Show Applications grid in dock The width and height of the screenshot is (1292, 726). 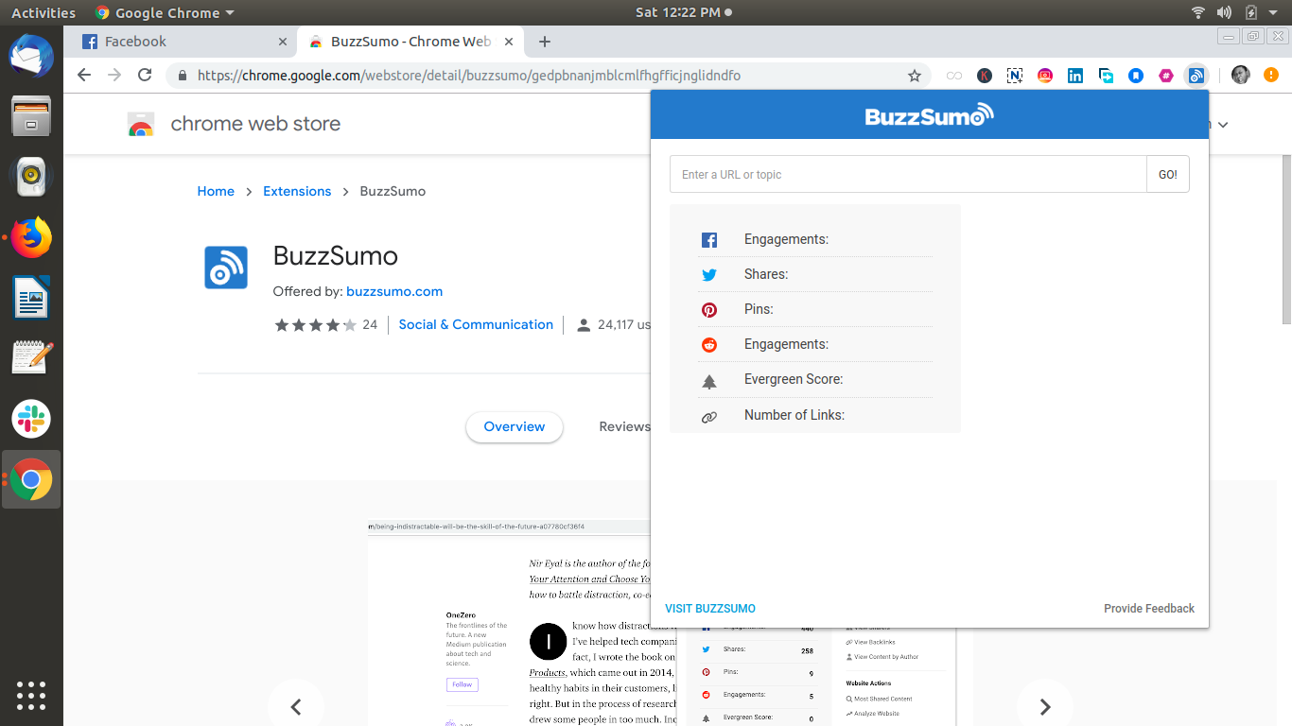coord(31,695)
